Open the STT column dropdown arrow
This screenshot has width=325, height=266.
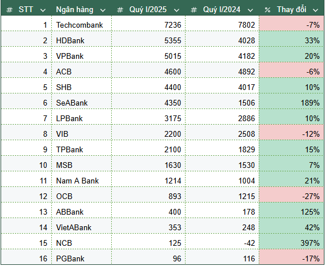point(43,10)
